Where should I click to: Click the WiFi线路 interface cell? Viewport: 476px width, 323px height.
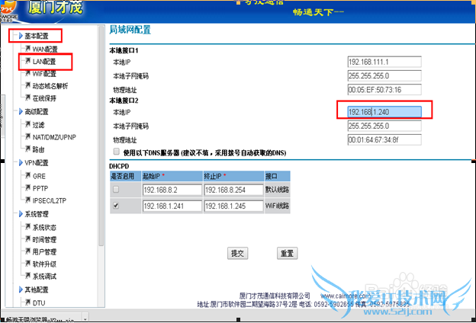pos(277,206)
